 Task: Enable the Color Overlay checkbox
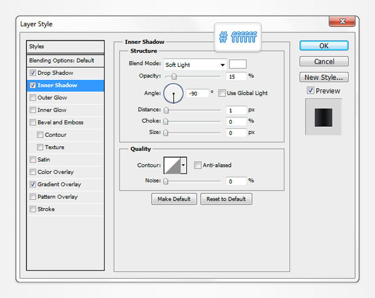(32, 172)
